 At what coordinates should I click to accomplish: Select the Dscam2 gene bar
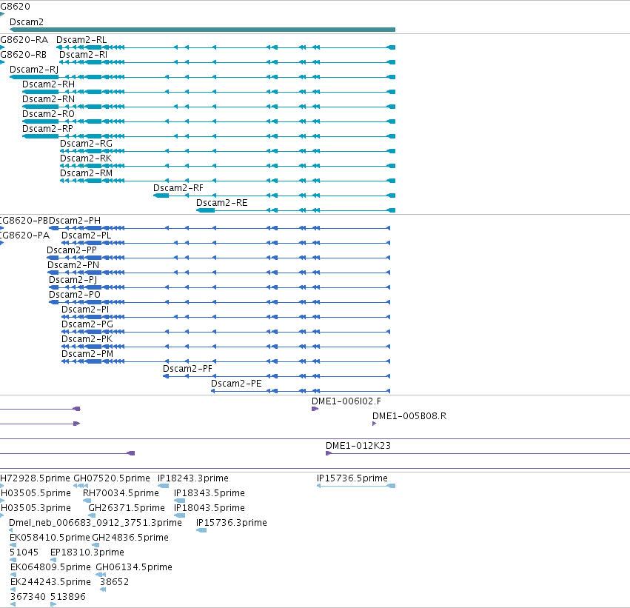pyautogui.click(x=202, y=30)
